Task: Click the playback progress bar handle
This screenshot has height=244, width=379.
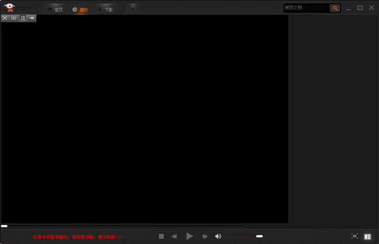Action: click(4, 226)
